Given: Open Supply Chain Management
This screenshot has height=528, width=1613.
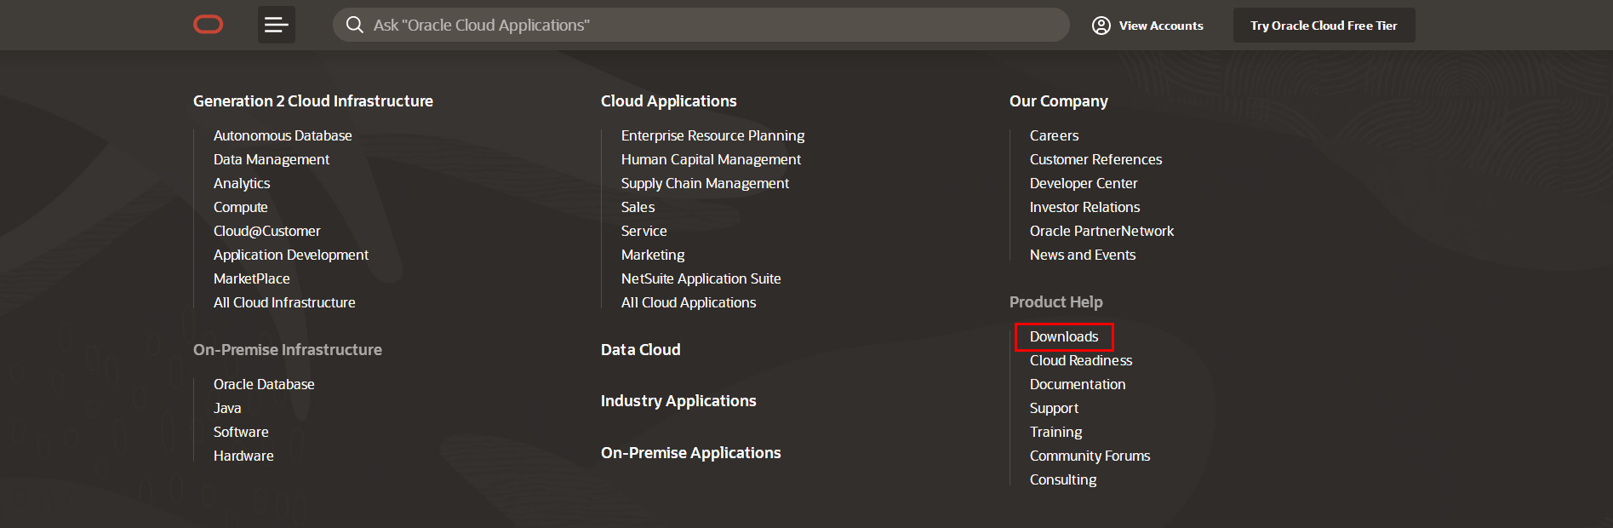Looking at the screenshot, I should [706, 183].
